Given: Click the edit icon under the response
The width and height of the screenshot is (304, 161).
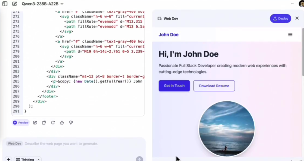Looking at the screenshot, I should pyautogui.click(x=35, y=123).
